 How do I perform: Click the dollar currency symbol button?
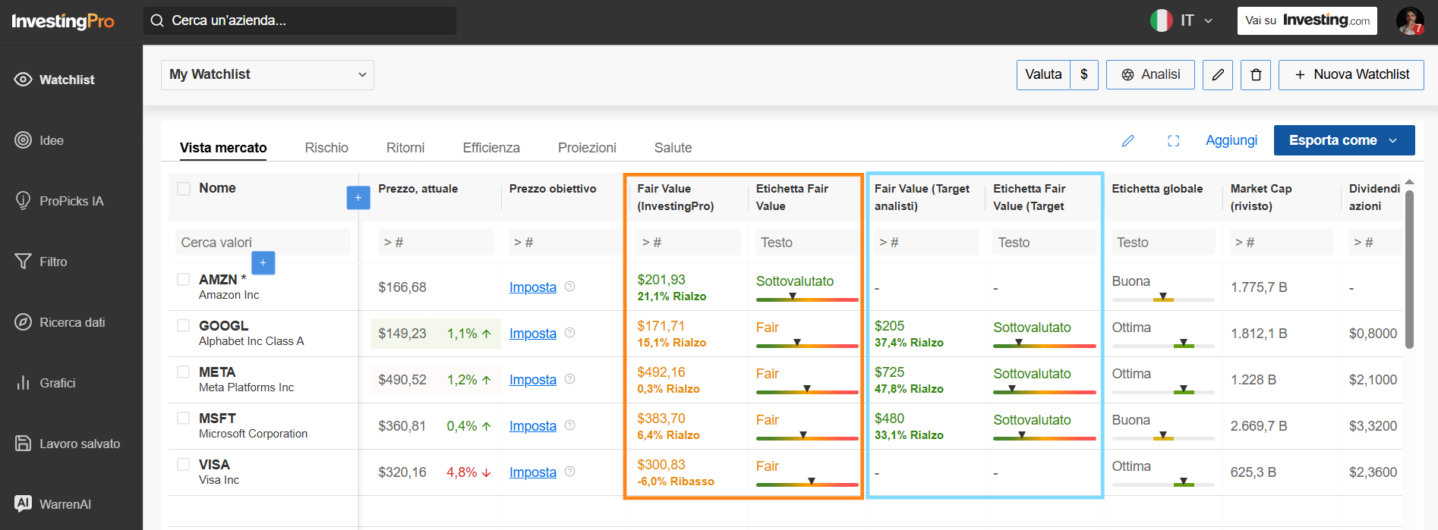[1084, 75]
